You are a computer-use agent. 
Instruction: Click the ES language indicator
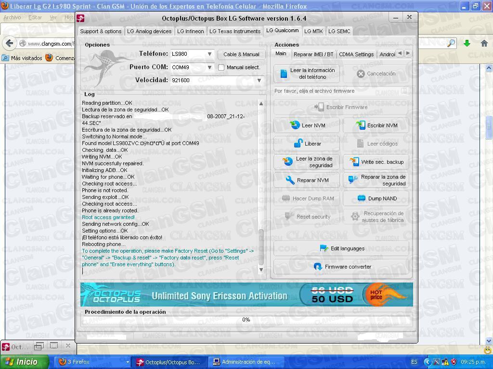(x=415, y=362)
